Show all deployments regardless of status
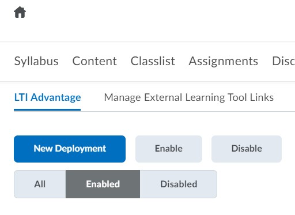 [x=40, y=184]
